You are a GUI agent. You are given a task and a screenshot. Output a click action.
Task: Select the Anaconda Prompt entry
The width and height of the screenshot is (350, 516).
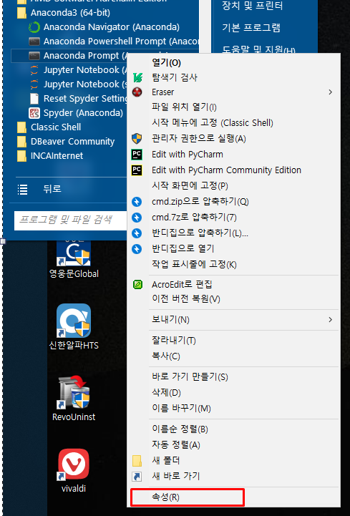tap(85, 56)
